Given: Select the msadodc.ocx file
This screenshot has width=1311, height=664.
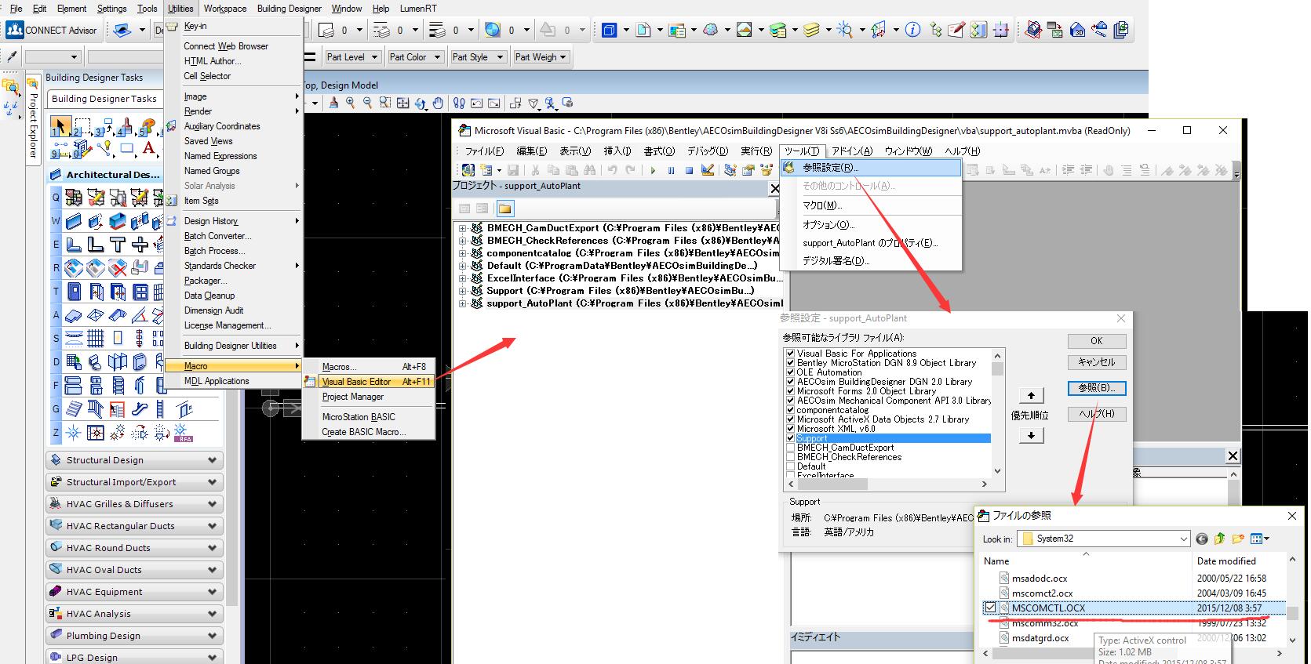Looking at the screenshot, I should point(1039,579).
